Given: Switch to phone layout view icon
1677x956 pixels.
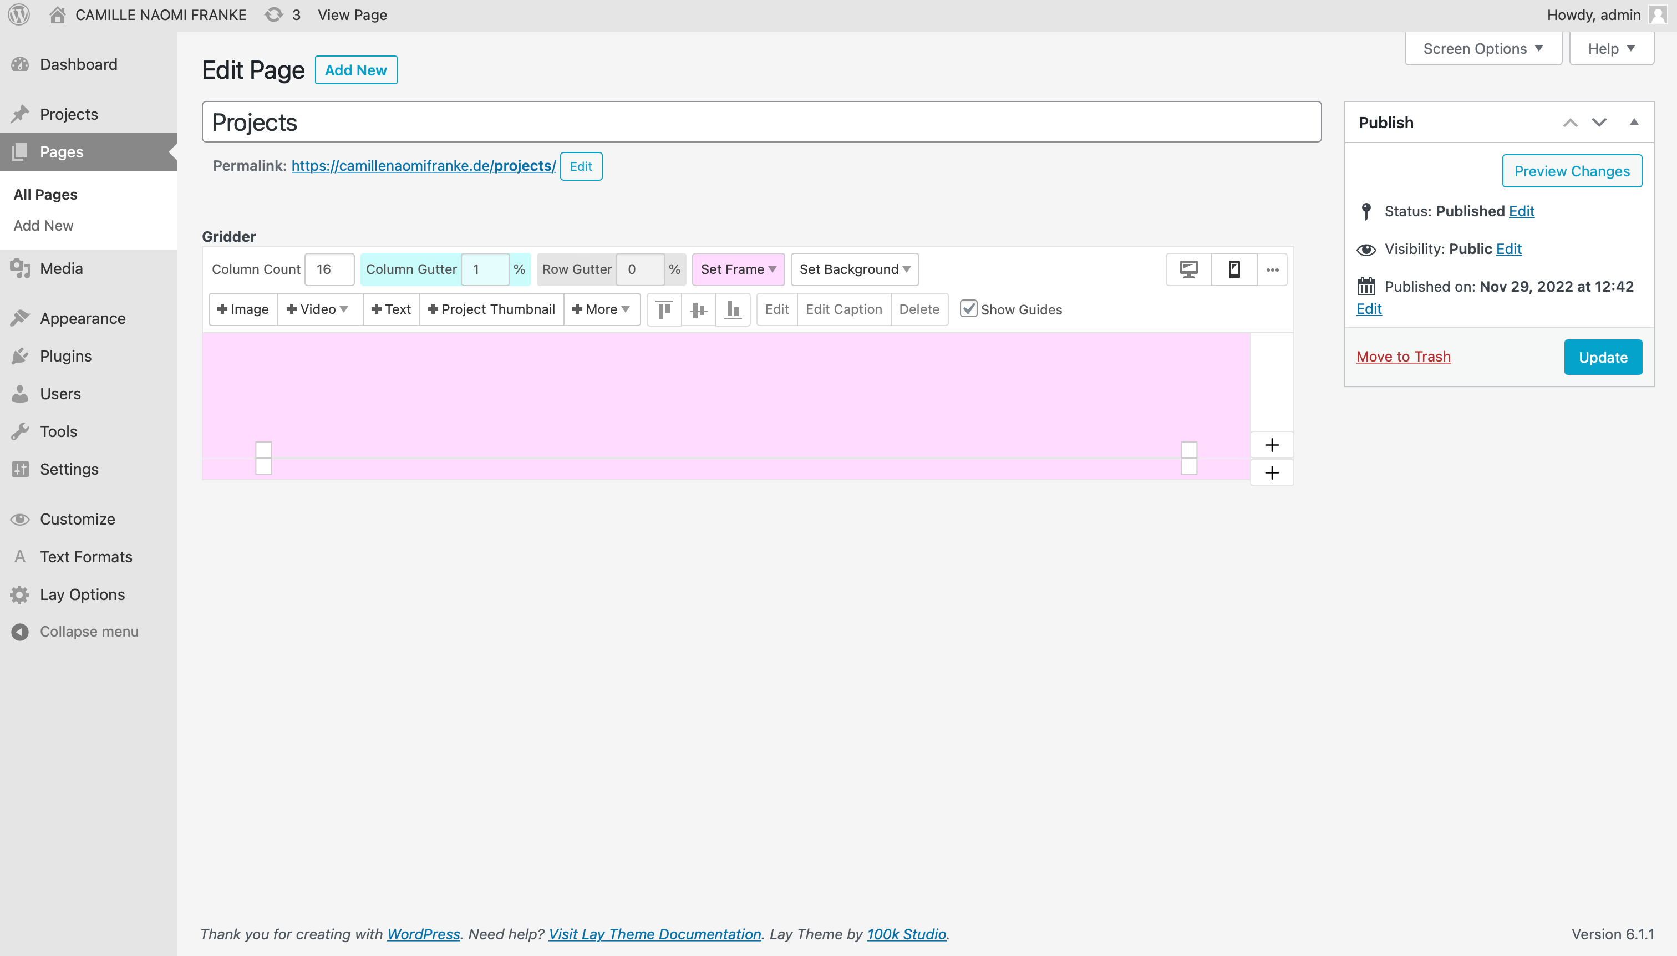Looking at the screenshot, I should (1234, 269).
